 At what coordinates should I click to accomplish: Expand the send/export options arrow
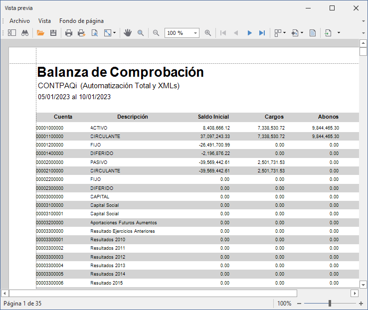[339, 33]
